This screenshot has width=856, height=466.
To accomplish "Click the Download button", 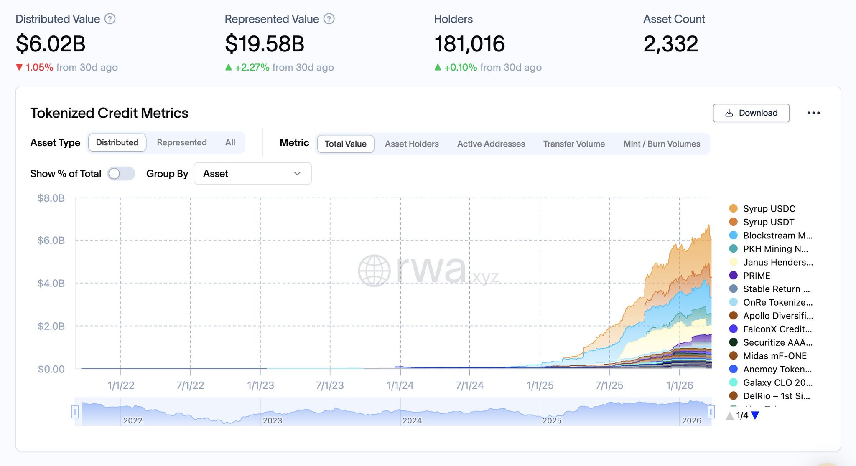I will [751, 113].
